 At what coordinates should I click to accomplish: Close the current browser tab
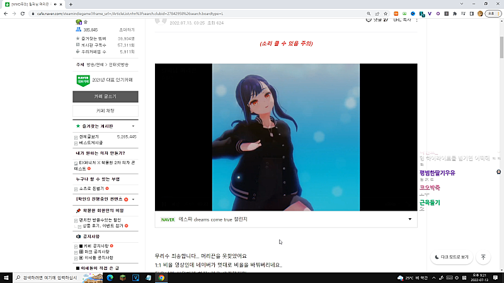point(60,4)
